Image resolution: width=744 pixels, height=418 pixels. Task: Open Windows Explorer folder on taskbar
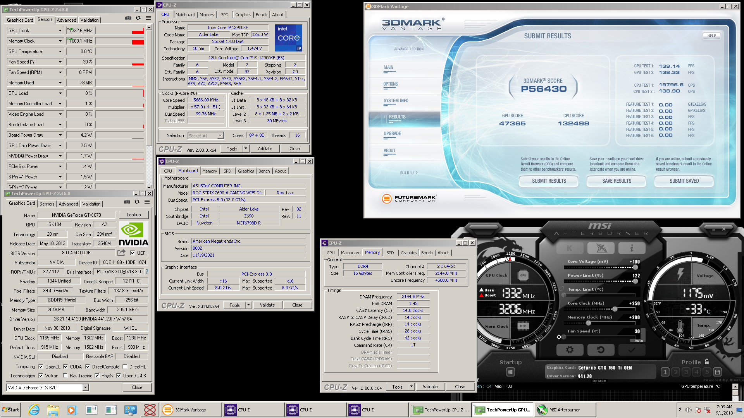click(x=53, y=409)
